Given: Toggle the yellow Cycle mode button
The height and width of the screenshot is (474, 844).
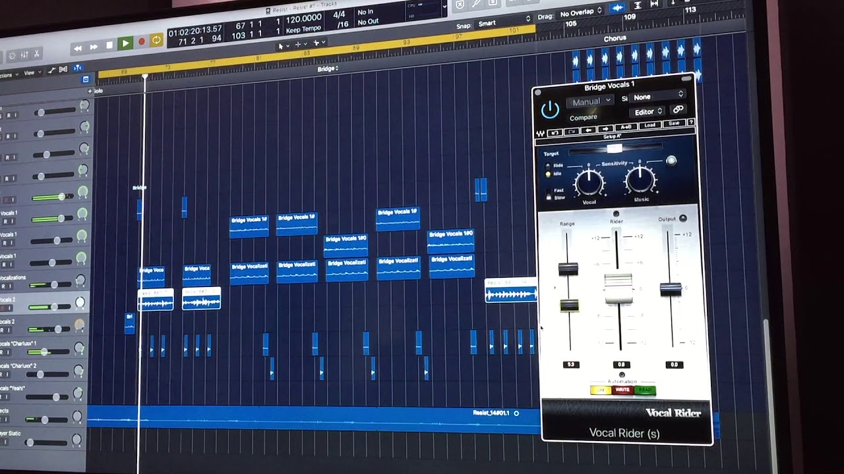Looking at the screenshot, I should click(x=156, y=40).
